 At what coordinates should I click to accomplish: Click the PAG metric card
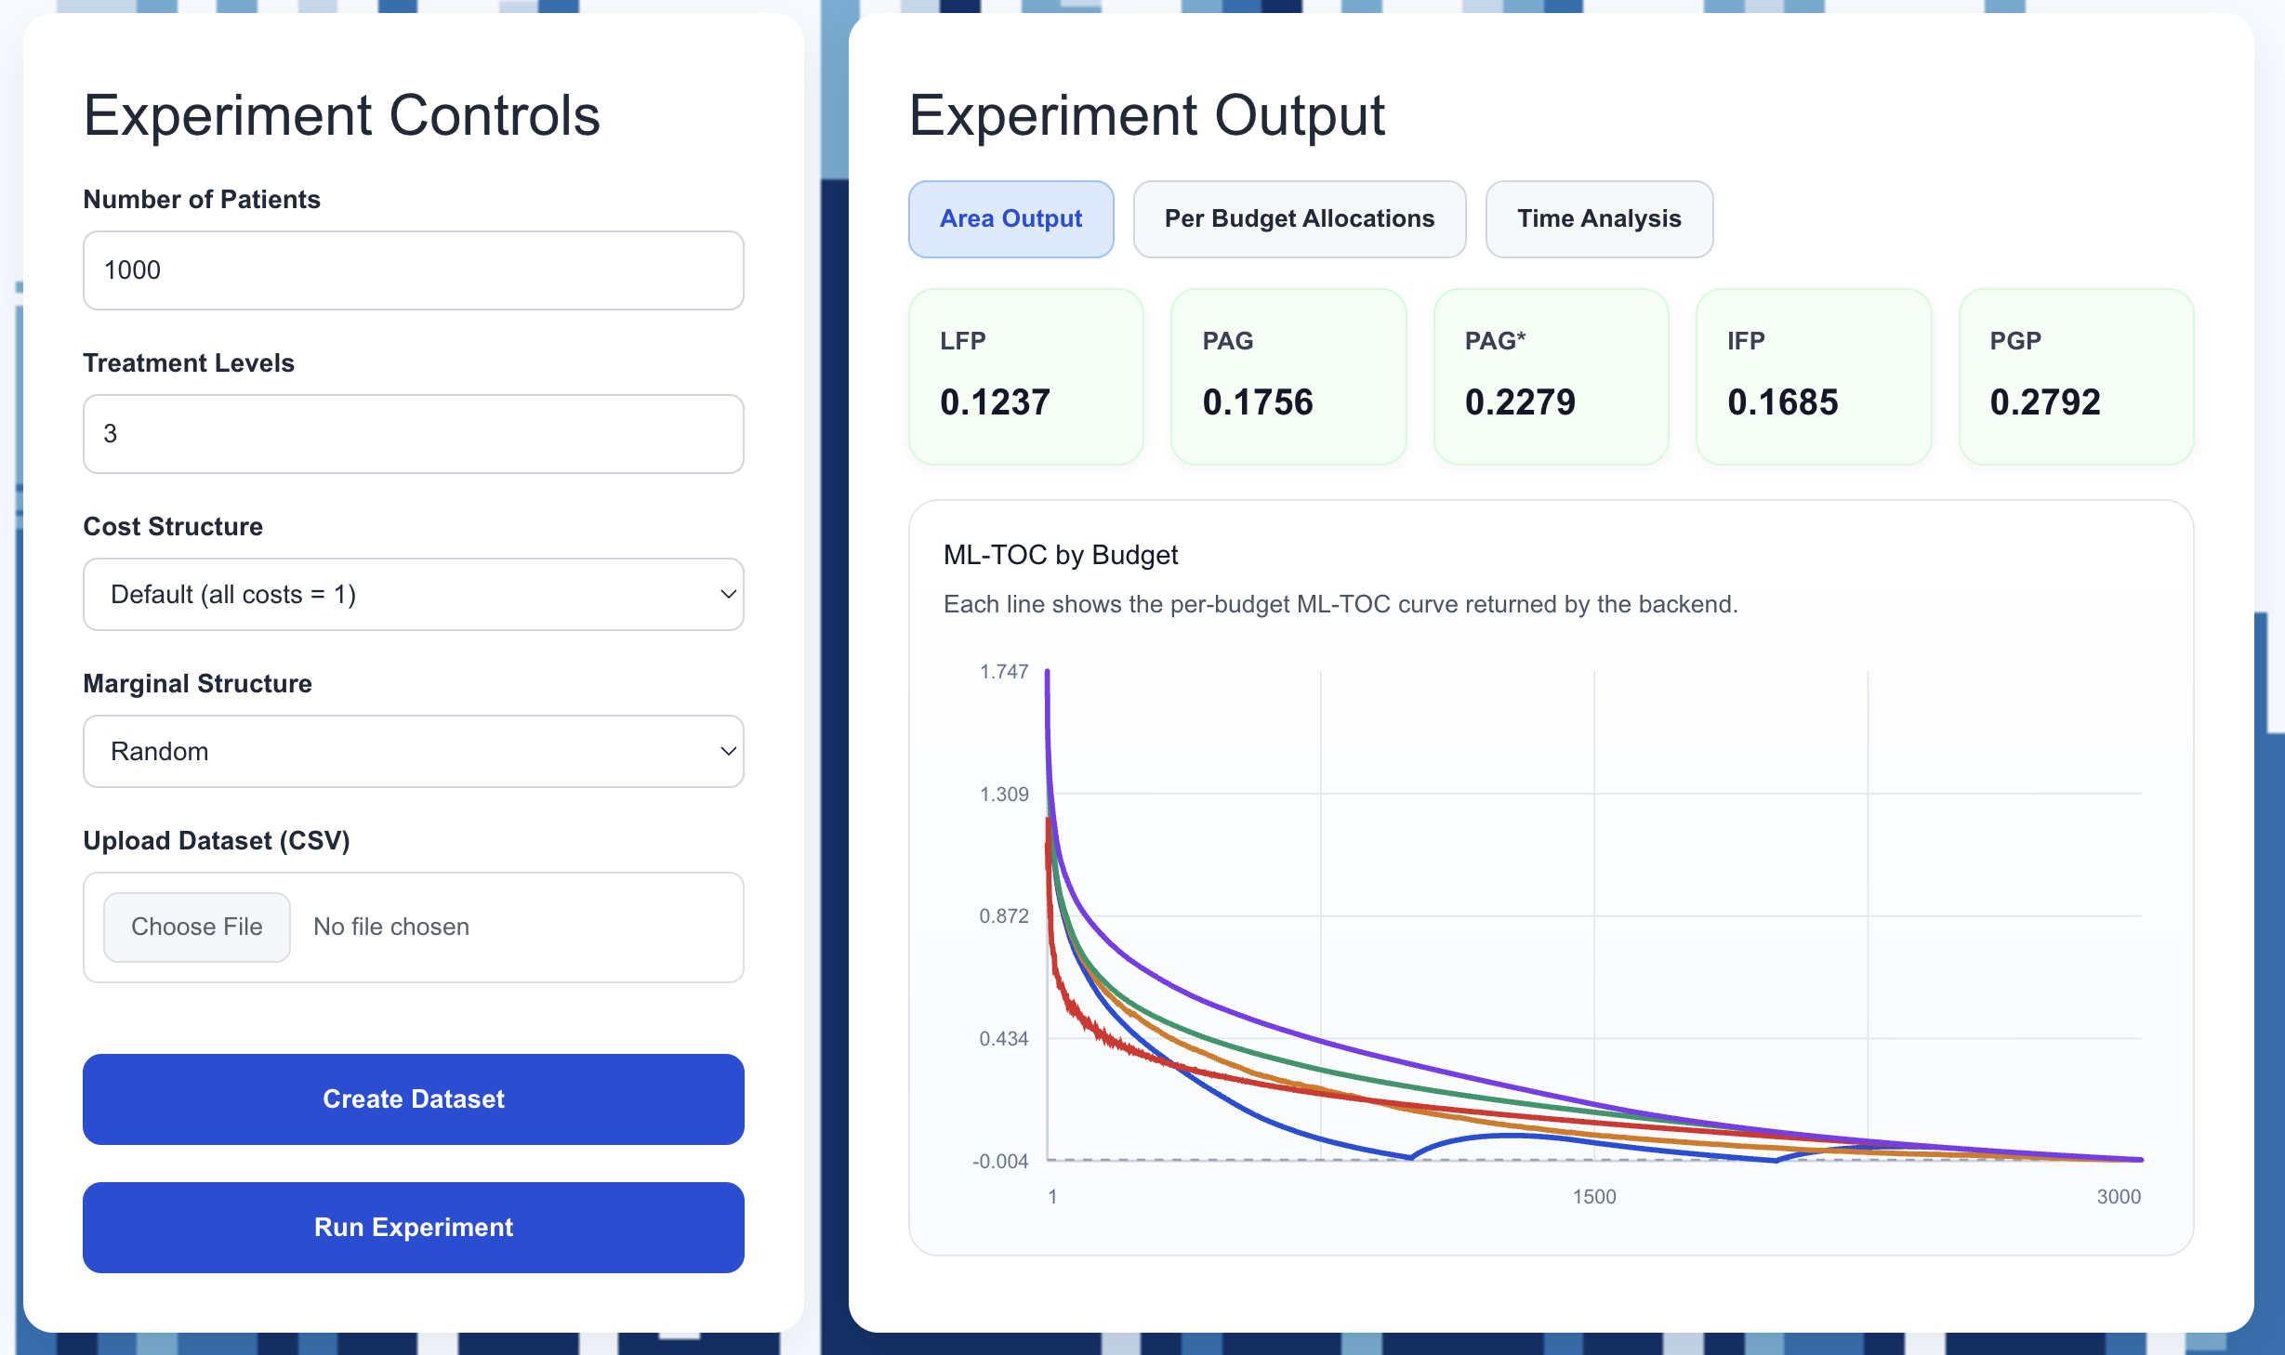click(1288, 376)
